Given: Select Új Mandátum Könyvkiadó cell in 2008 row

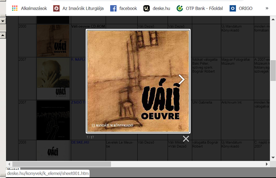Looking at the screenshot, I should (x=237, y=150).
